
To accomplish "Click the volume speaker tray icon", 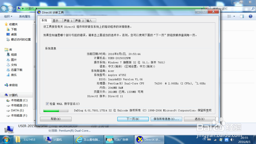I will tap(232, 140).
